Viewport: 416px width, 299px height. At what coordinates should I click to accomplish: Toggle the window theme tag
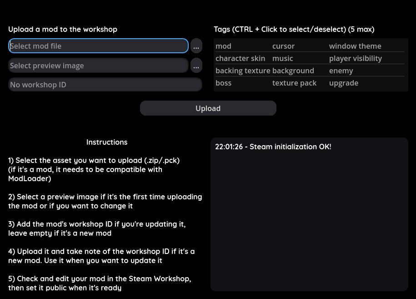355,46
